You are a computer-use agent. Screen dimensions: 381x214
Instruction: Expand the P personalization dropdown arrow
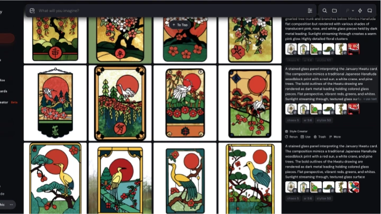353,11
